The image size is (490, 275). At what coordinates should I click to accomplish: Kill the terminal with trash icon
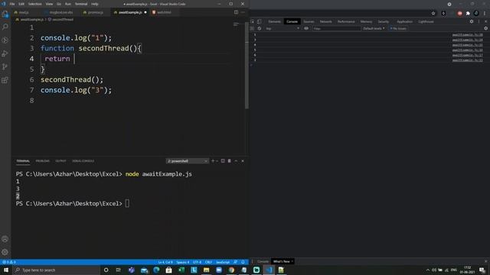click(x=230, y=161)
